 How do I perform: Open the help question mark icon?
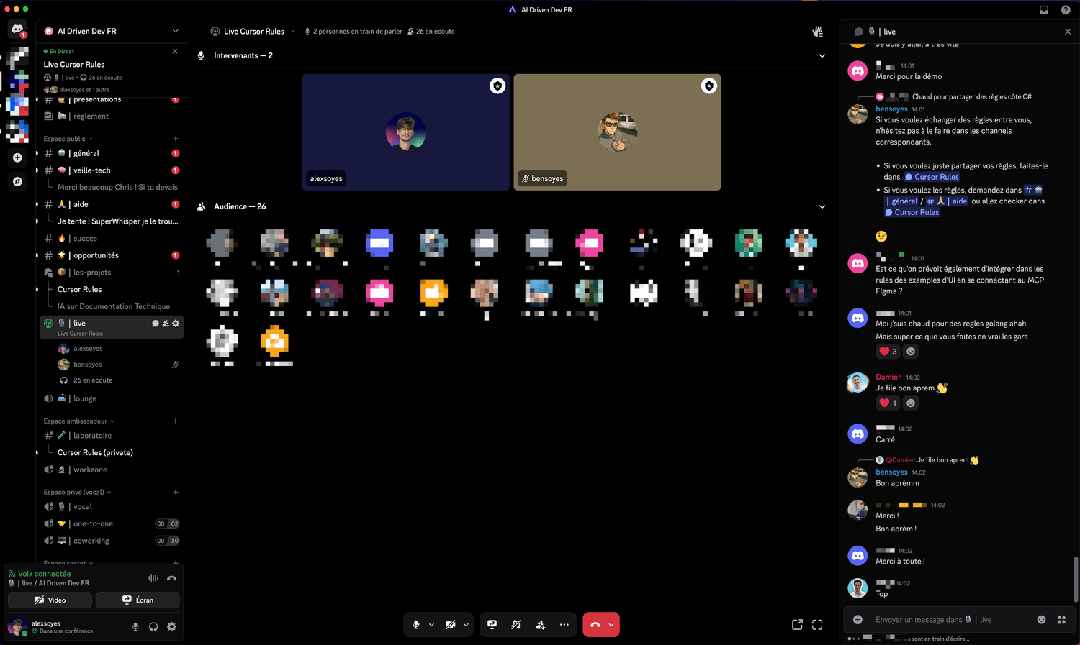(x=1066, y=10)
